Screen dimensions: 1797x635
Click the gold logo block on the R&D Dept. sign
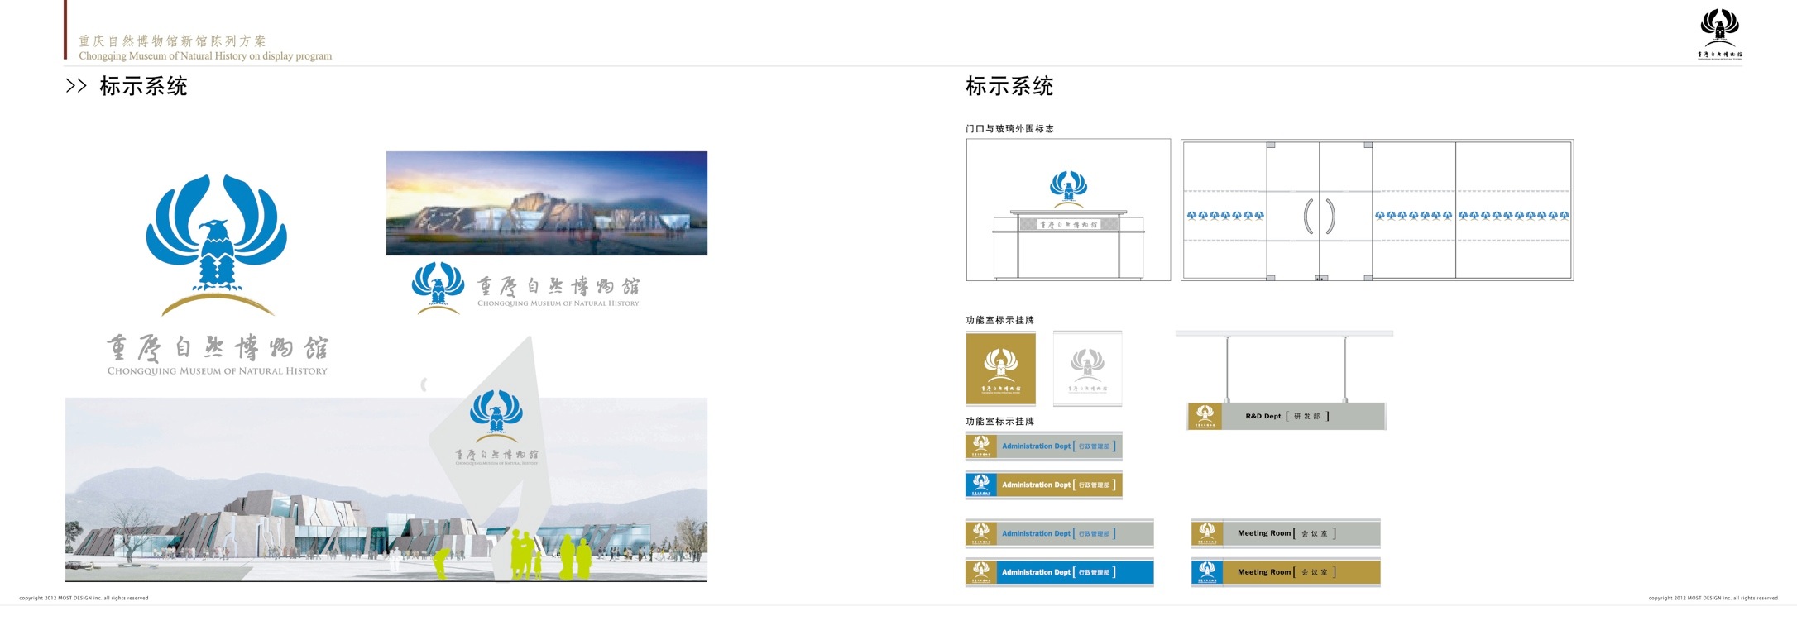point(1205,416)
